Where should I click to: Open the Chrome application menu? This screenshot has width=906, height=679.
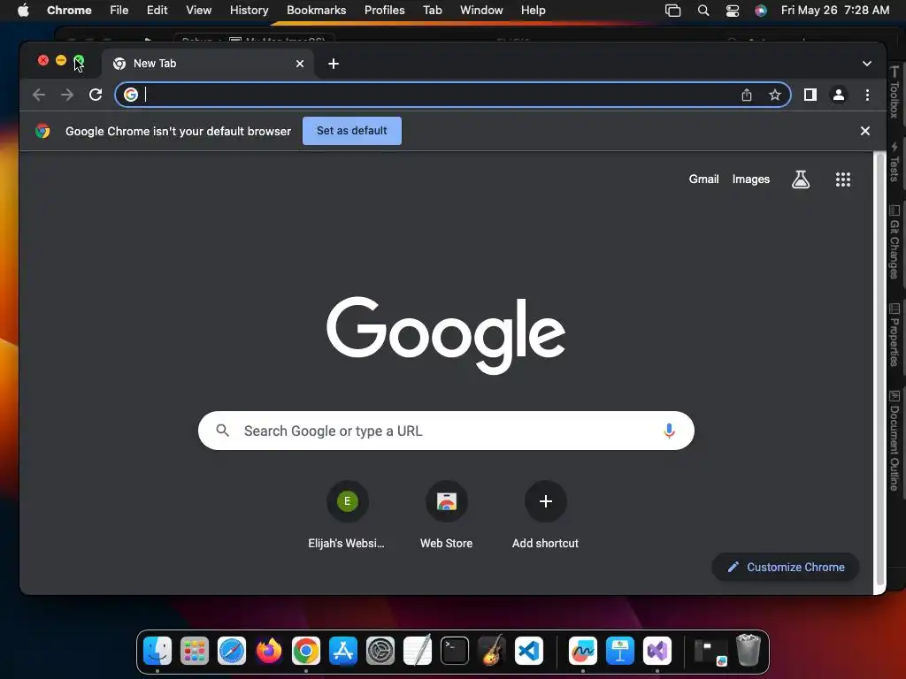pos(69,11)
